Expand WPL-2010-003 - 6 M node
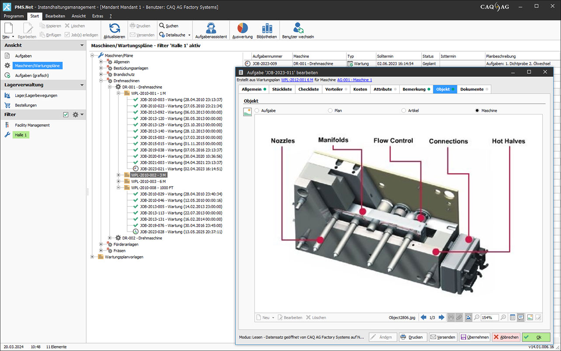 (118, 181)
